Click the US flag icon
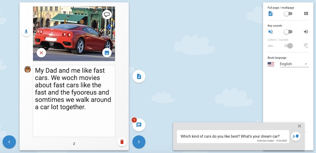Screen dimensions: 316x153 (271, 64)
